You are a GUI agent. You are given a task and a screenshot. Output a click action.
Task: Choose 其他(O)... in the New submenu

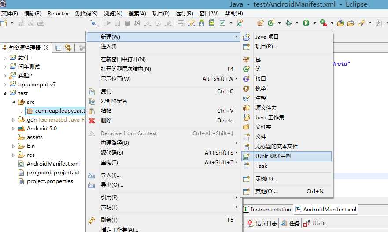(286, 191)
